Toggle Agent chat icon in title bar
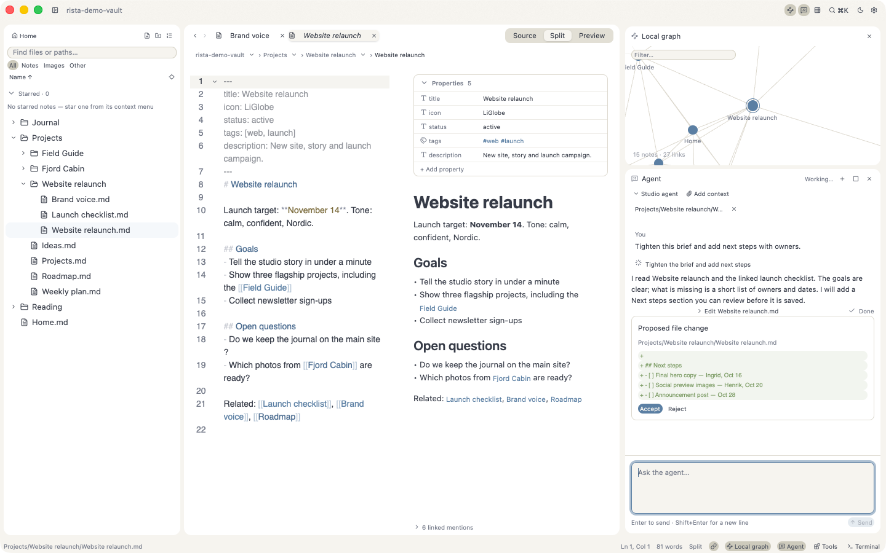The height and width of the screenshot is (553, 886). tap(804, 10)
